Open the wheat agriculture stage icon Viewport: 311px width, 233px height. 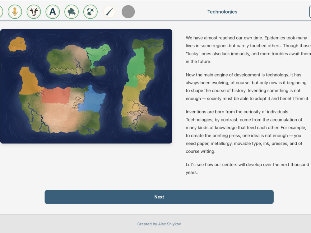pyautogui.click(x=15, y=12)
